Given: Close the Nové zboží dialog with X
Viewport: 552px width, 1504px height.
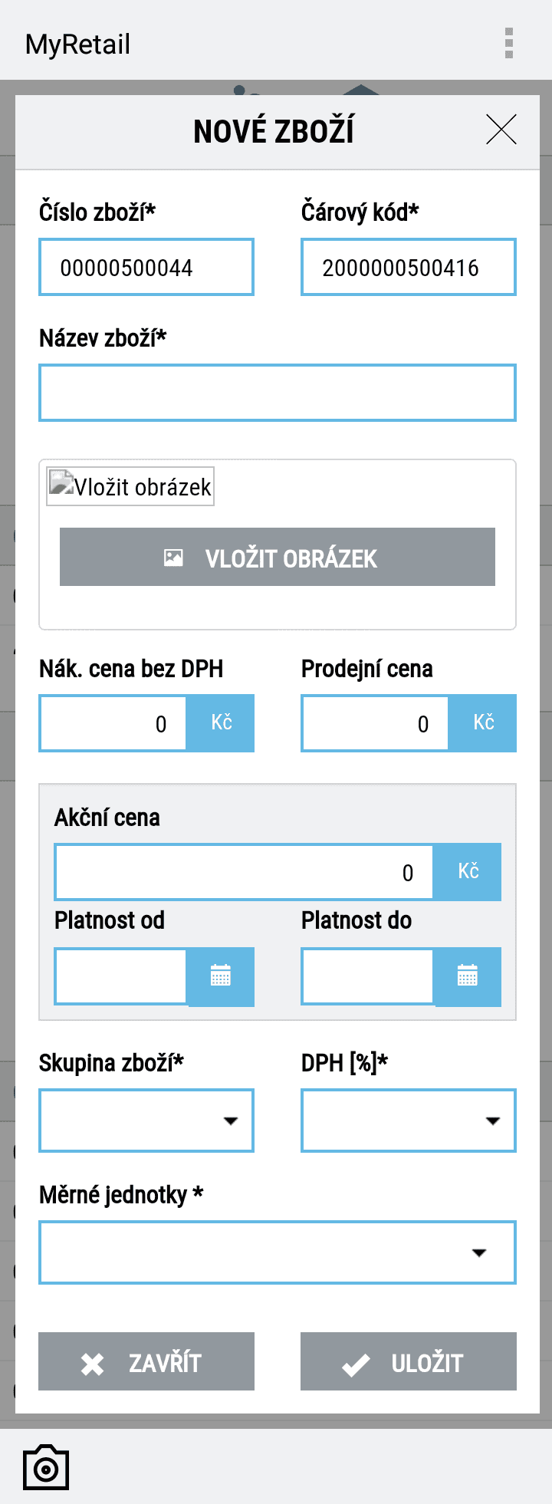Looking at the screenshot, I should [501, 129].
